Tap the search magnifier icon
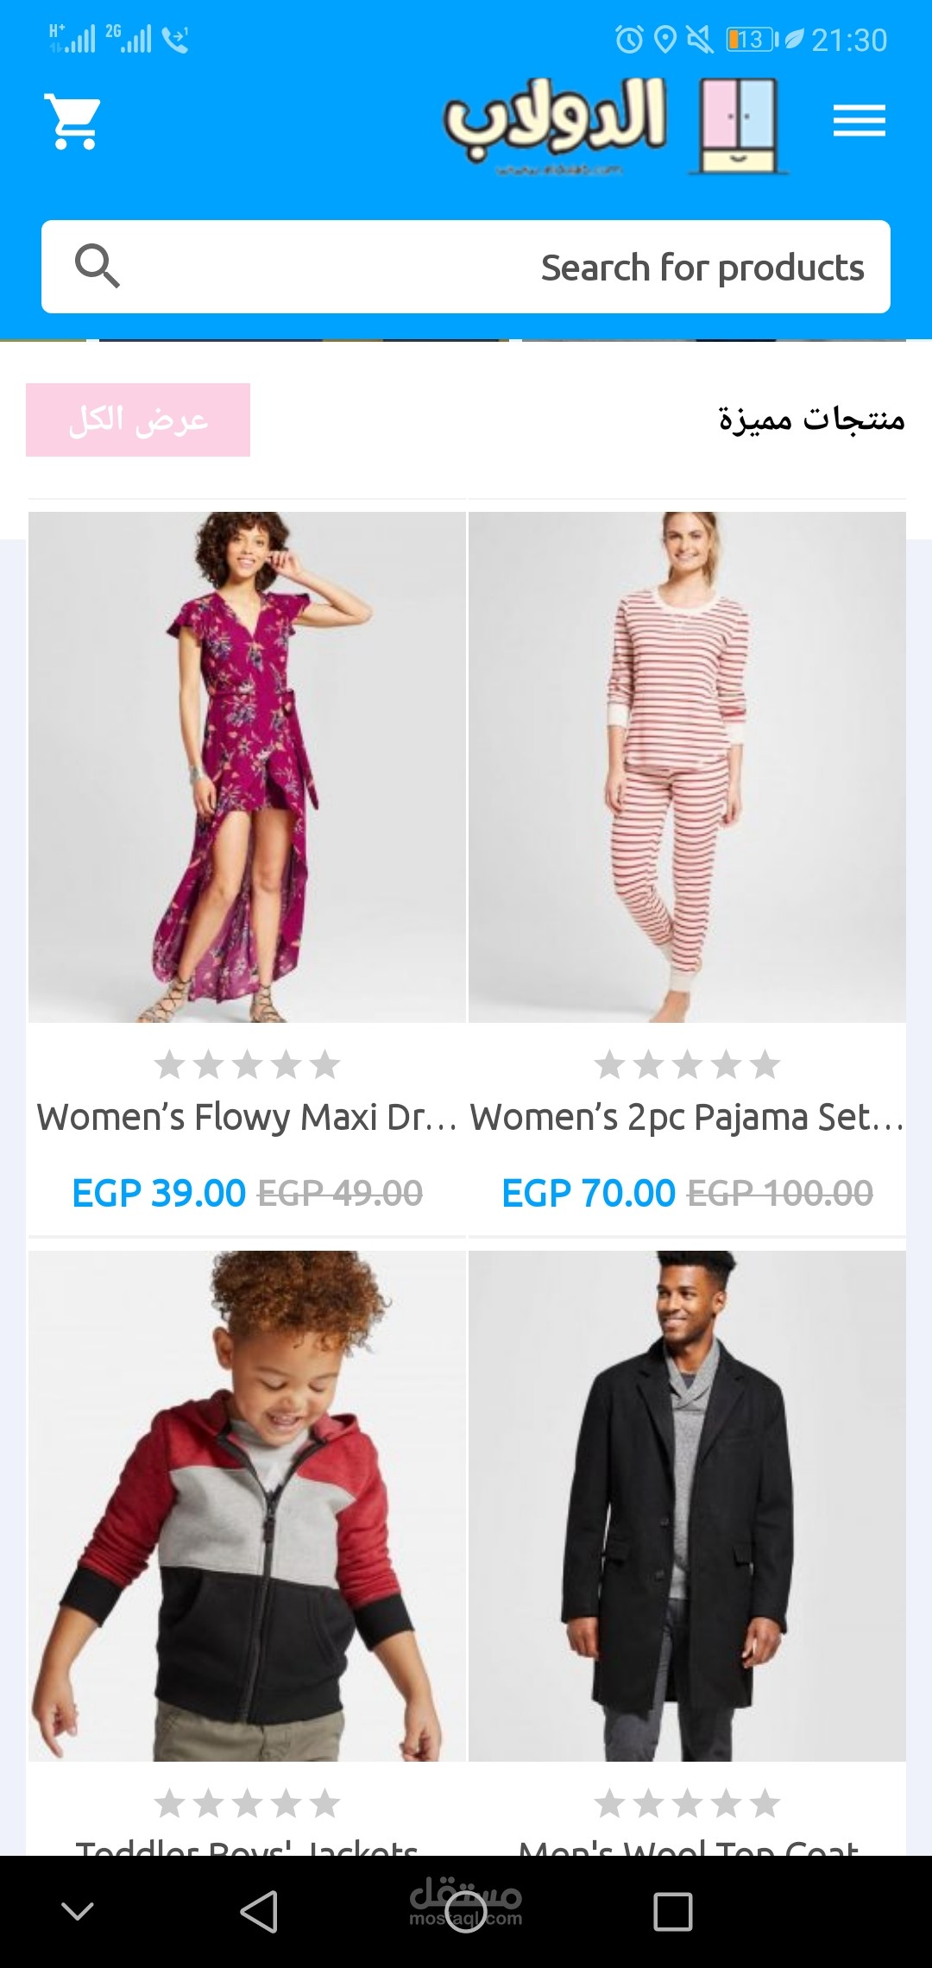Screen dimensions: 932x1968 point(97,266)
